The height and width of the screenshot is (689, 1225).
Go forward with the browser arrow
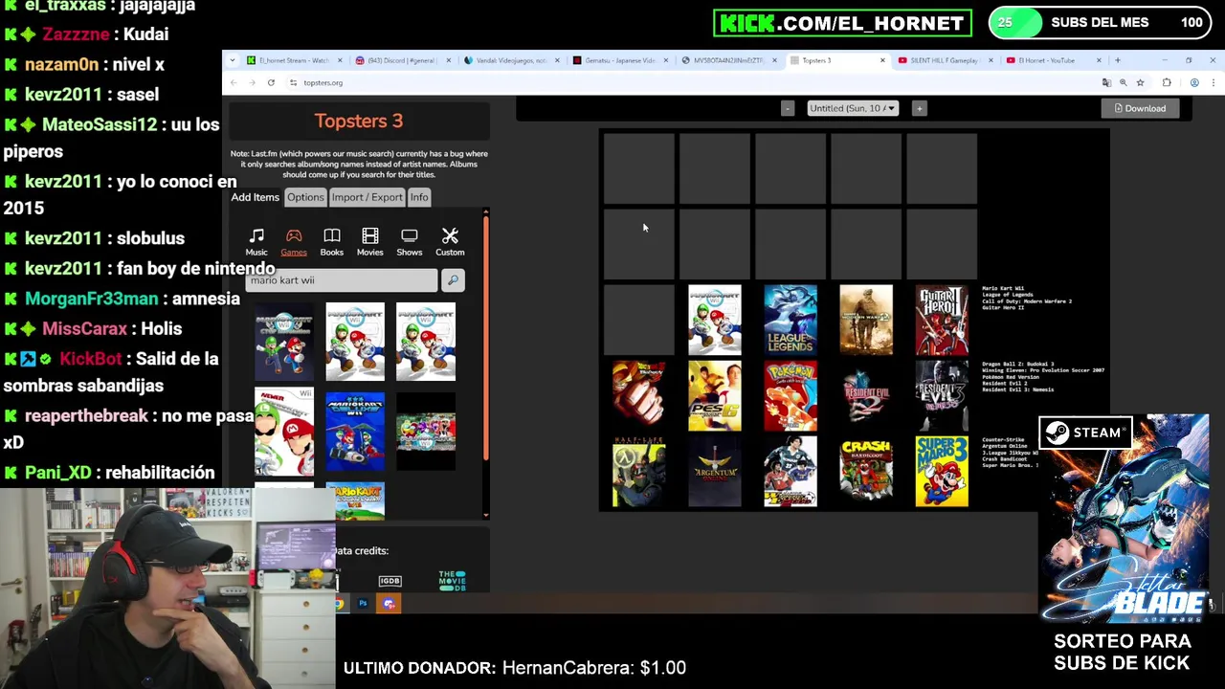coord(253,82)
